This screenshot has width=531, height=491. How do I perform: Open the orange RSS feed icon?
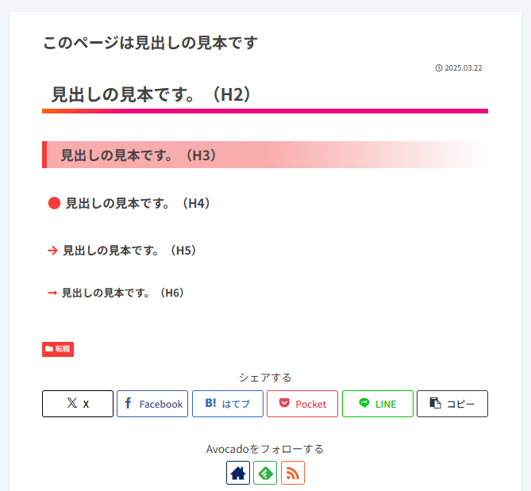[x=293, y=474]
